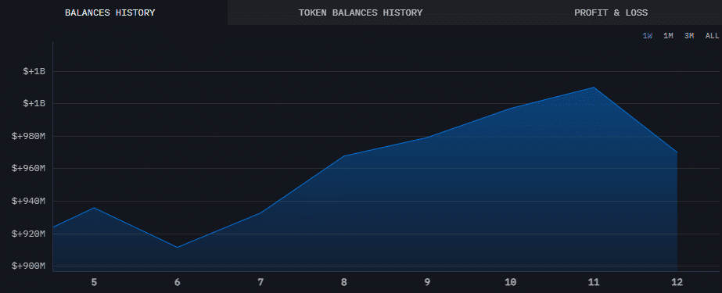722x293 pixels.
Task: Select the 3M time range
Action: (x=689, y=36)
